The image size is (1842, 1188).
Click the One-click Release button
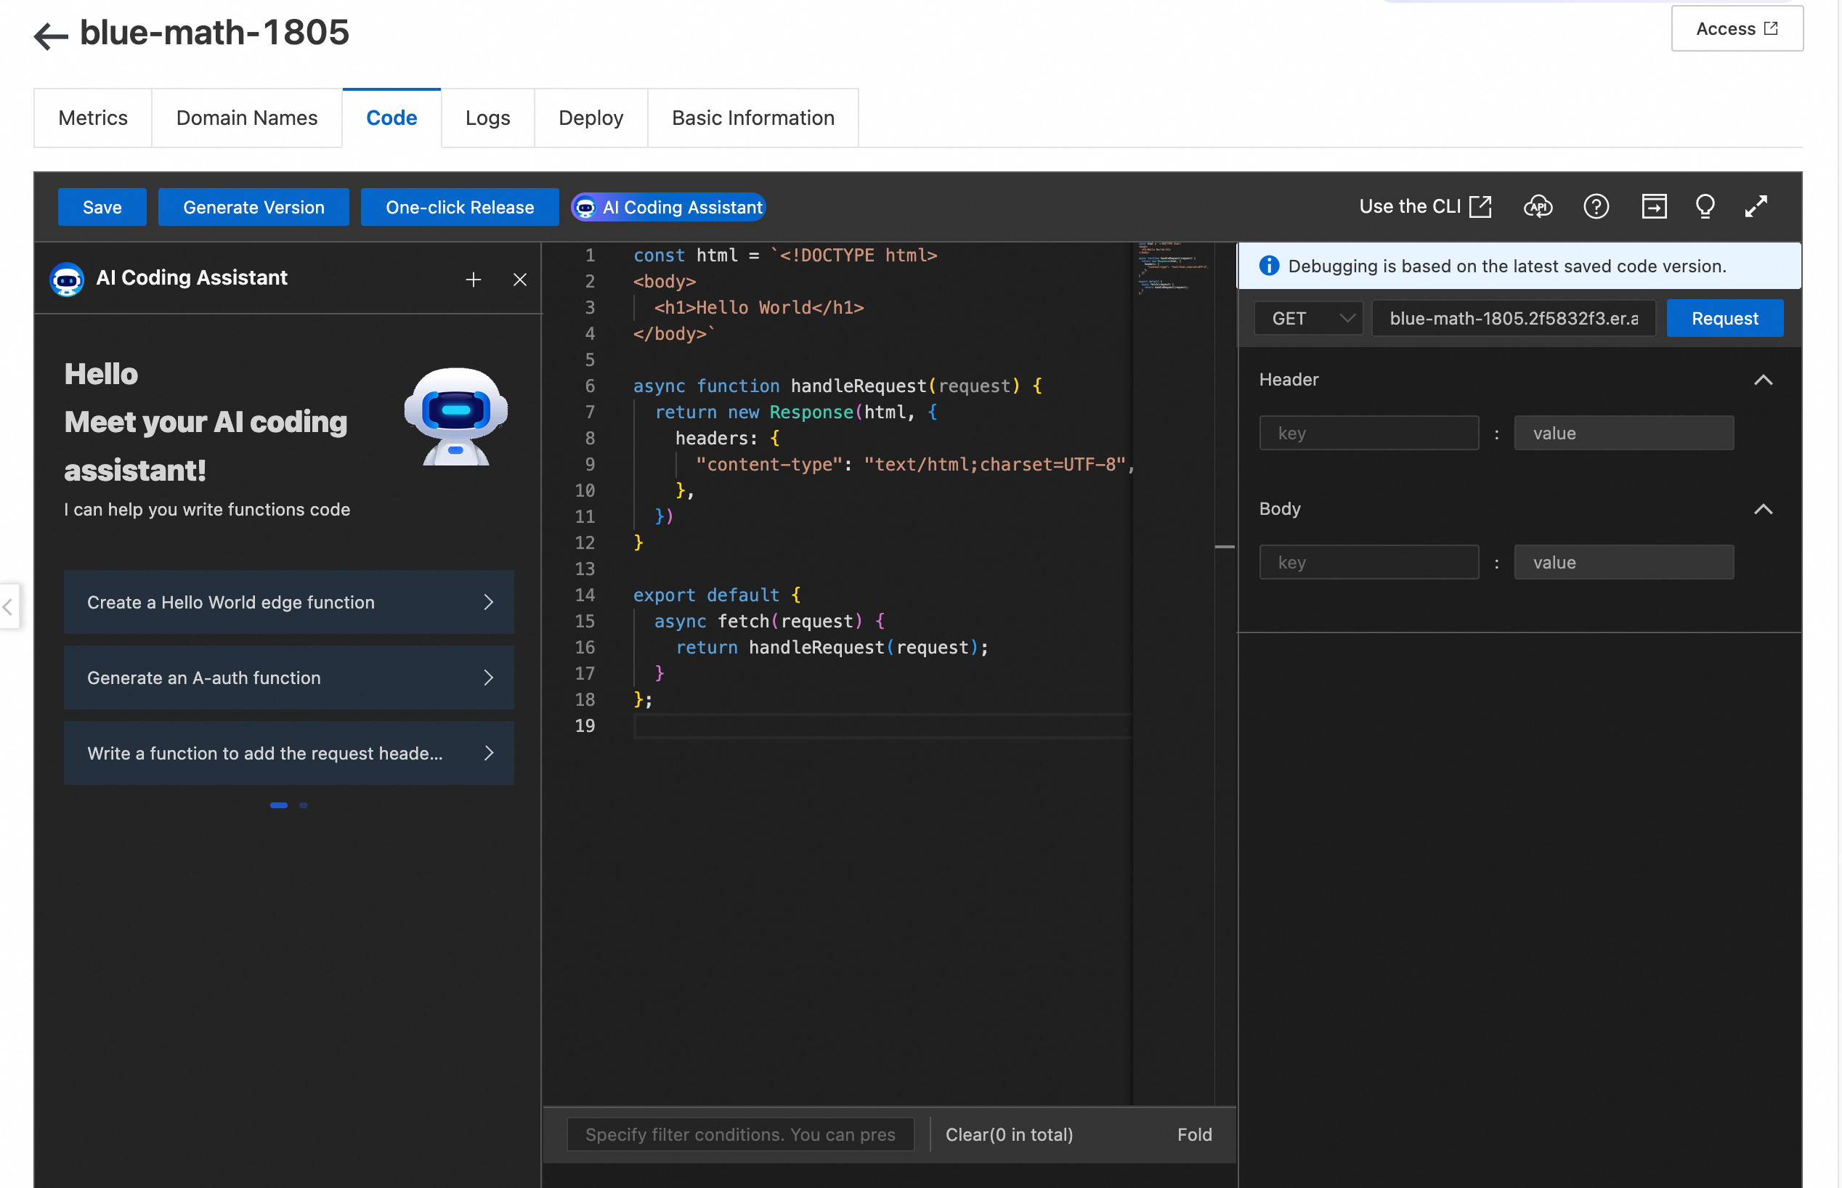pos(459,208)
